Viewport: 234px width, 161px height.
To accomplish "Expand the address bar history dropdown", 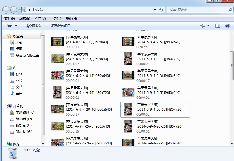I will click(x=155, y=10).
